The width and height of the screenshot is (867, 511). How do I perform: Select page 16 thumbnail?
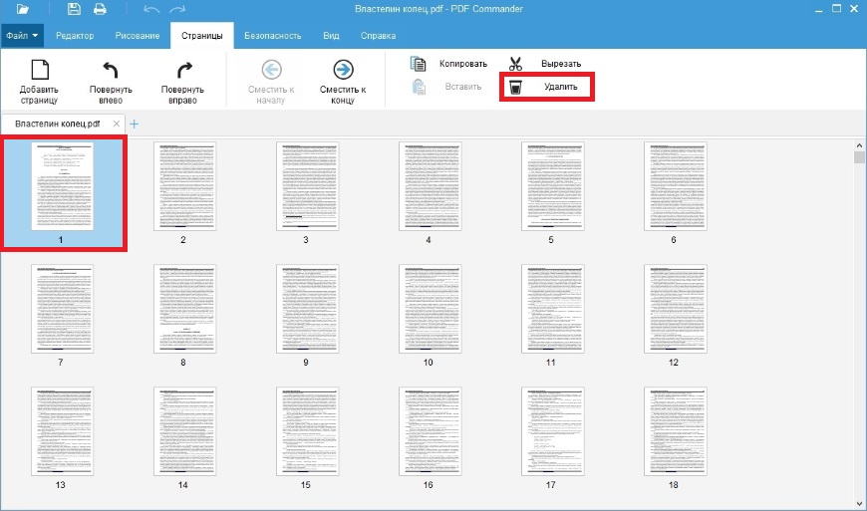431,431
